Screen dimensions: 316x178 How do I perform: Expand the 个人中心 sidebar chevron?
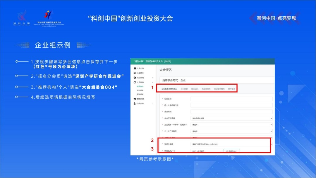point(153,104)
